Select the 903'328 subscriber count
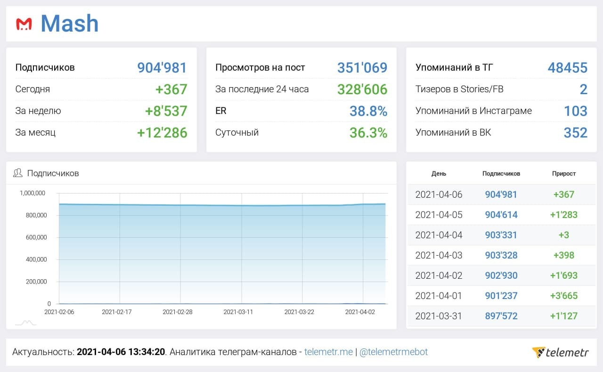This screenshot has height=372, width=603. (x=501, y=255)
